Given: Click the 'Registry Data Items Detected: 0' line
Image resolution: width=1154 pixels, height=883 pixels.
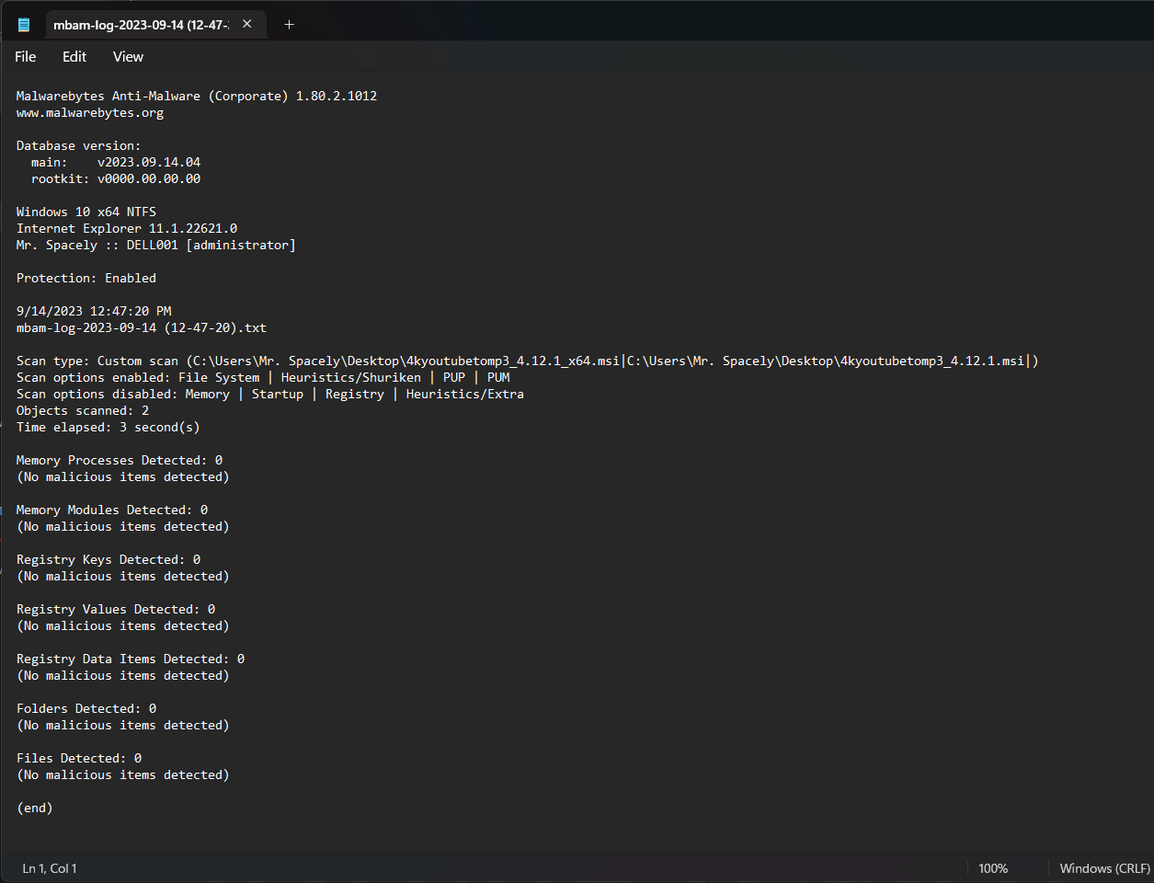Looking at the screenshot, I should [131, 659].
